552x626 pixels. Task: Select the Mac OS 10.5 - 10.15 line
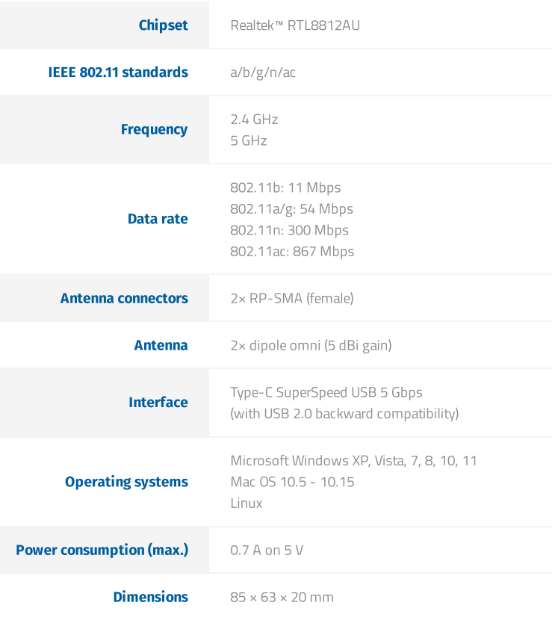pyautogui.click(x=292, y=482)
